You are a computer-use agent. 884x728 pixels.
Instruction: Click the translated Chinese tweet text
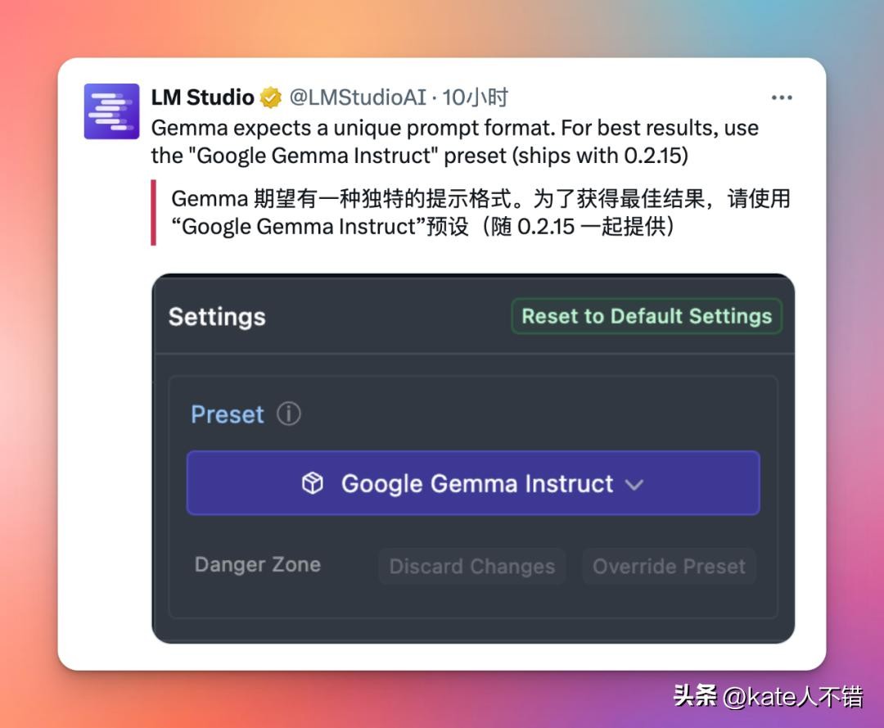tap(481, 213)
